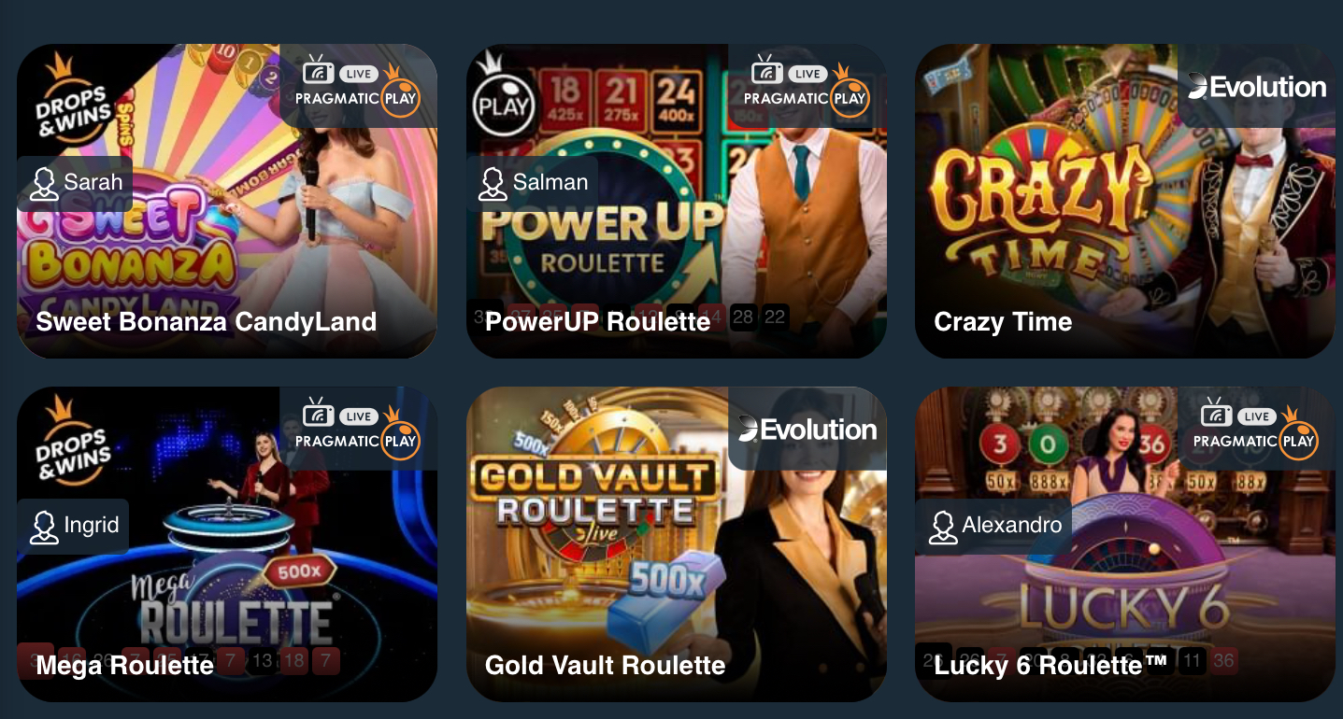
Task: Click the Pragmatic Play Live logo on Lucky 6
Action: 1256,429
